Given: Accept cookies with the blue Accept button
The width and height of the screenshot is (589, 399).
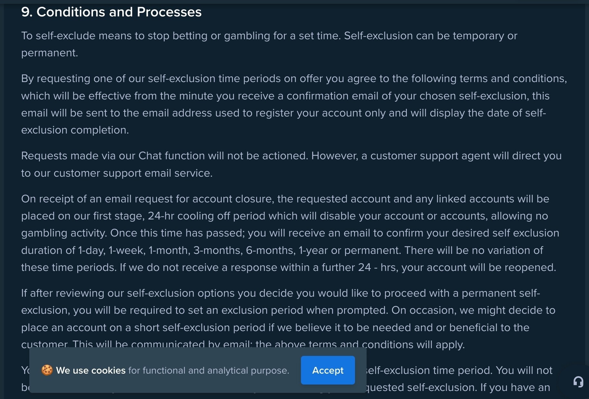Looking at the screenshot, I should (x=328, y=370).
